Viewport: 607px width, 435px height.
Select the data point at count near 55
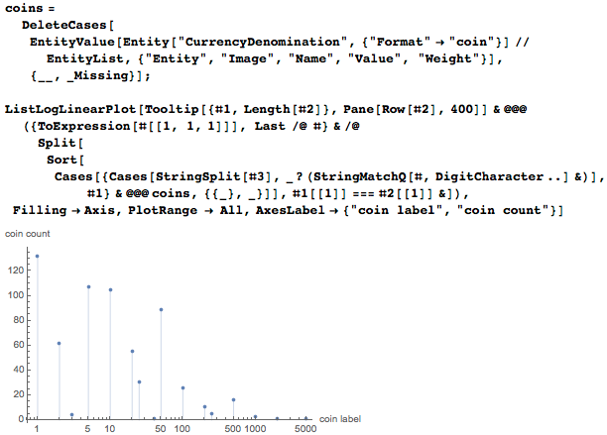pos(132,352)
